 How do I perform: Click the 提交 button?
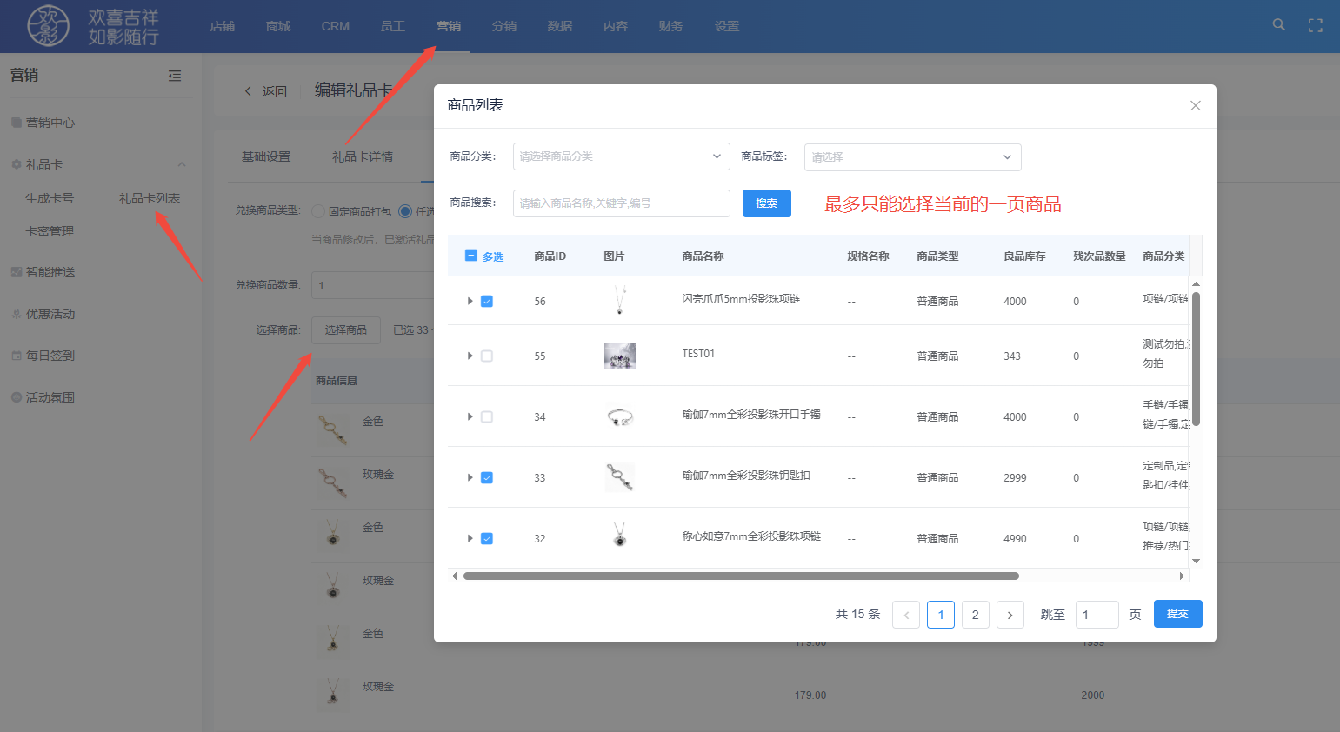(x=1178, y=614)
